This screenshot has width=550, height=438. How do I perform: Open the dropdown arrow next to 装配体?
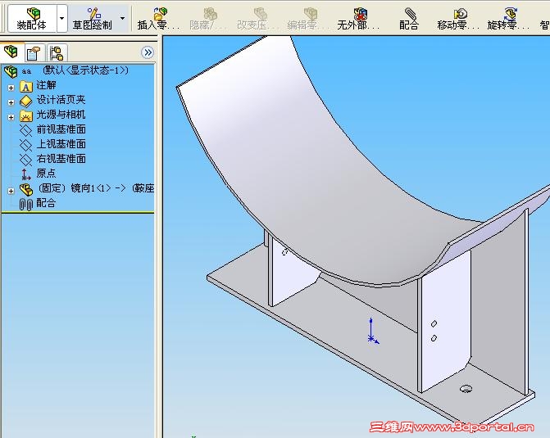pyautogui.click(x=61, y=19)
